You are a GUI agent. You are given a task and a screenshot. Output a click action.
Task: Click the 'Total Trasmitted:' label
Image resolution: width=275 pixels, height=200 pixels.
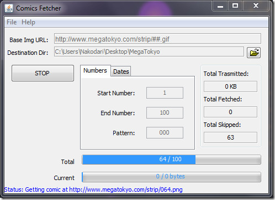(x=226, y=74)
